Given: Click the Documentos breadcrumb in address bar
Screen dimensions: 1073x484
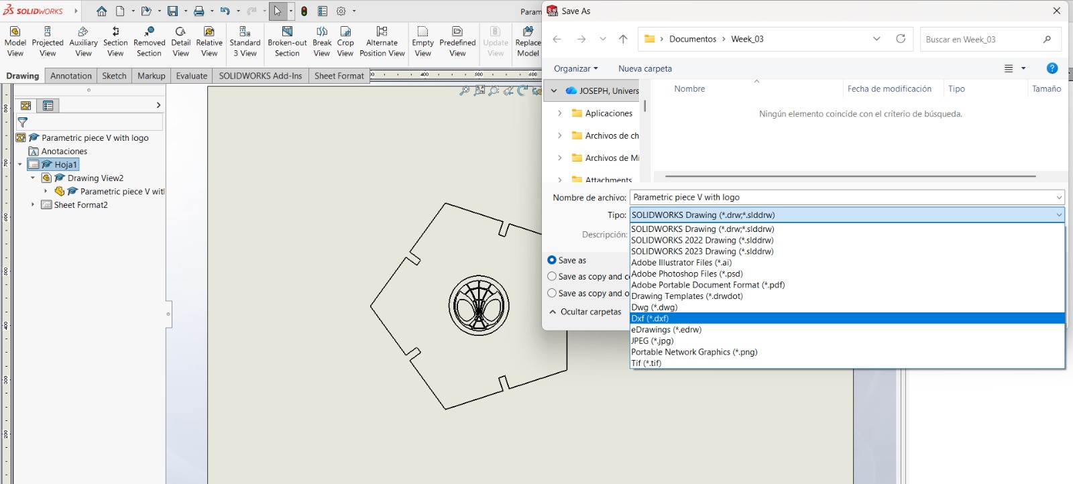Looking at the screenshot, I should [693, 39].
